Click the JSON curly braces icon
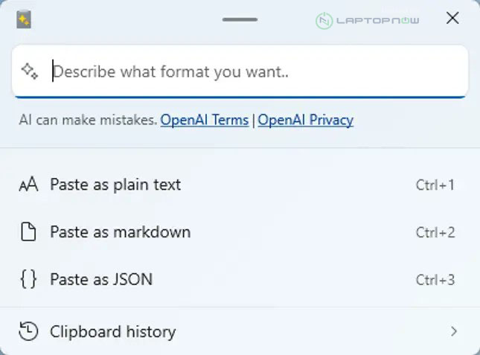The image size is (480, 355). click(28, 280)
